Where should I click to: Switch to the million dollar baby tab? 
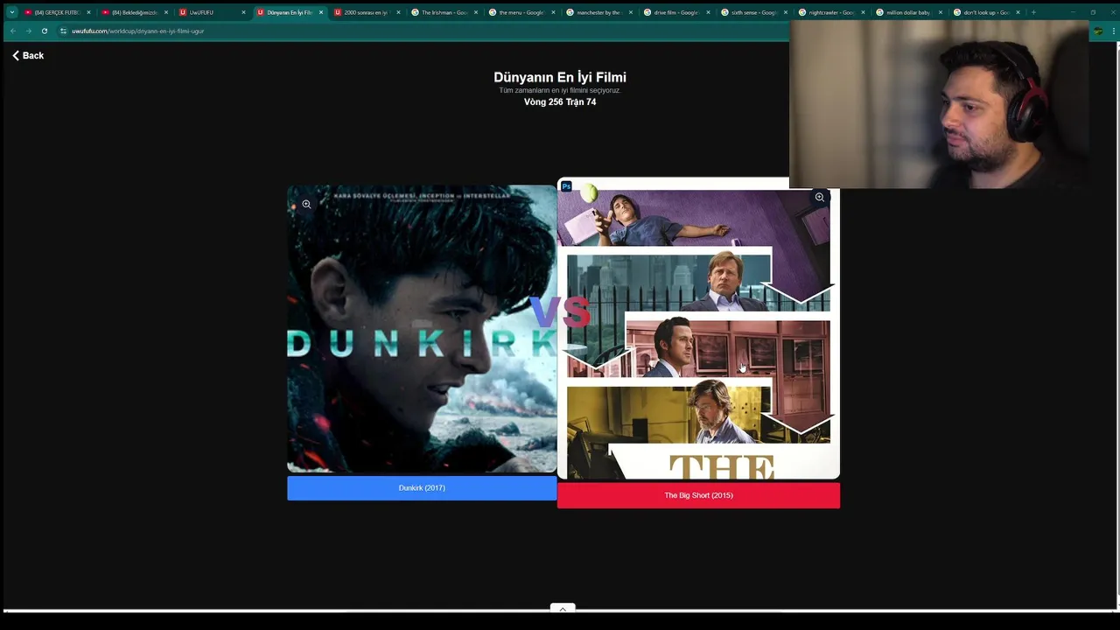click(x=906, y=12)
